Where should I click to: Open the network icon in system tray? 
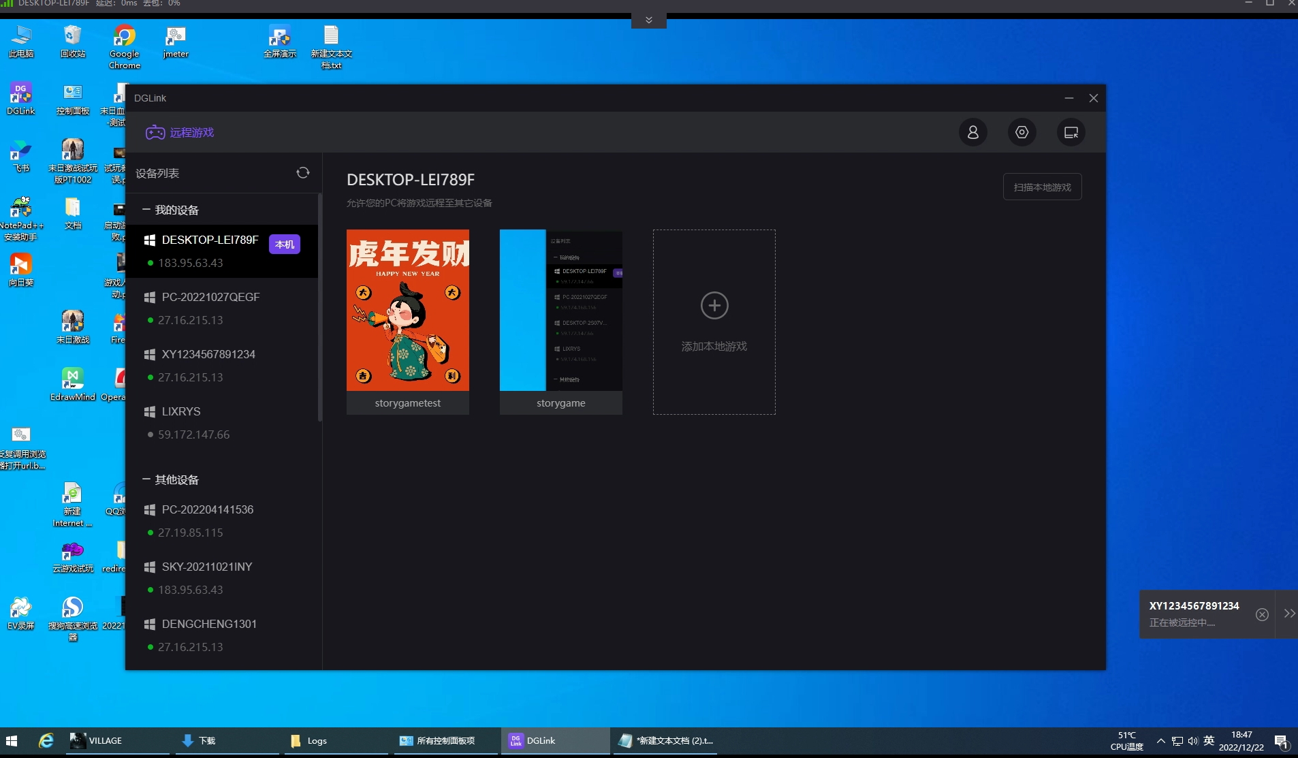pyautogui.click(x=1177, y=741)
